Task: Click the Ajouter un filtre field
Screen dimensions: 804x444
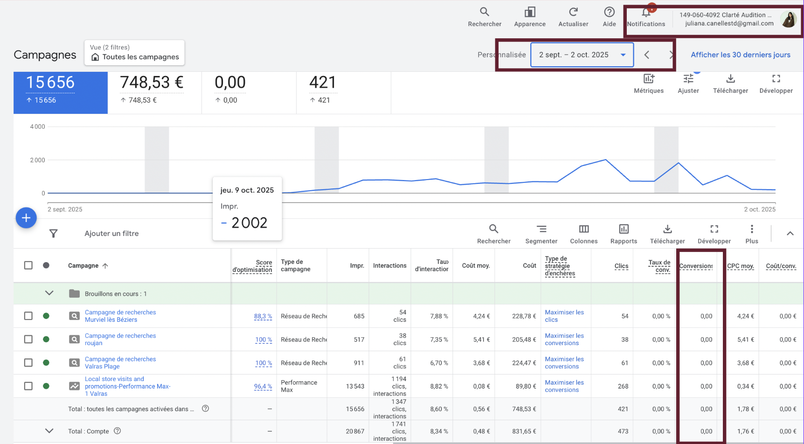Action: [111, 233]
